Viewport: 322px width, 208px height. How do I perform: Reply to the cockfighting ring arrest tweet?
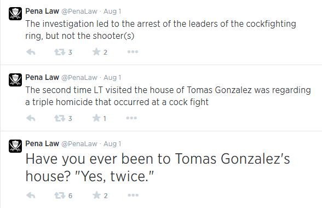click(31, 52)
